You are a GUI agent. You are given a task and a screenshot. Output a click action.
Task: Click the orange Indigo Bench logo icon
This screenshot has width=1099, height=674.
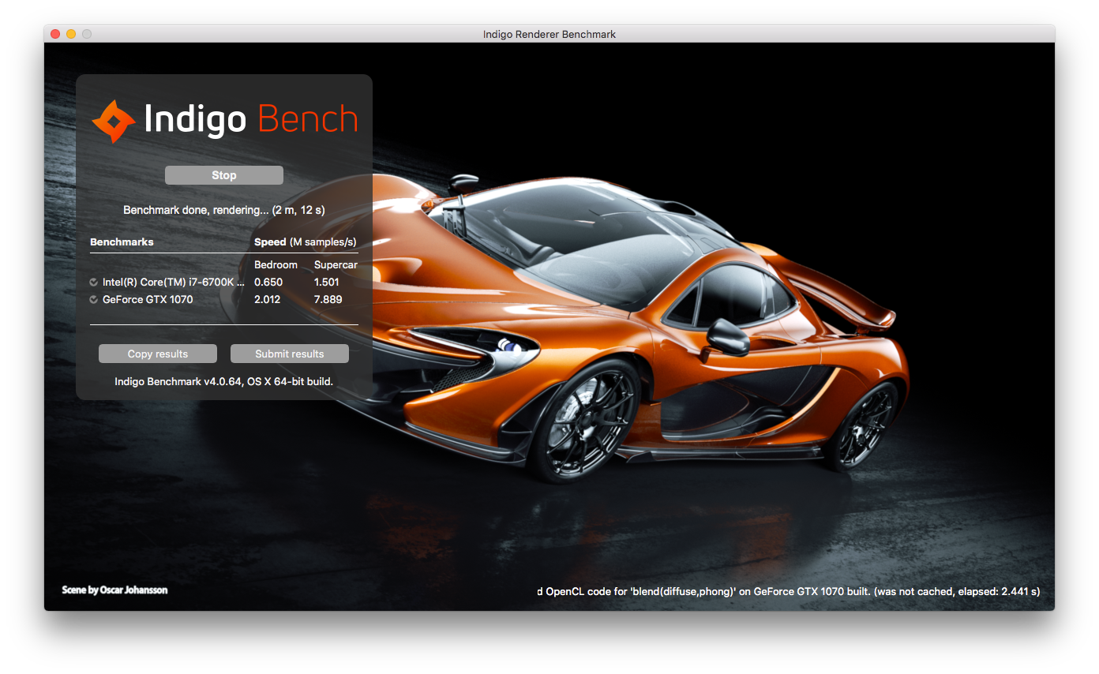click(114, 122)
